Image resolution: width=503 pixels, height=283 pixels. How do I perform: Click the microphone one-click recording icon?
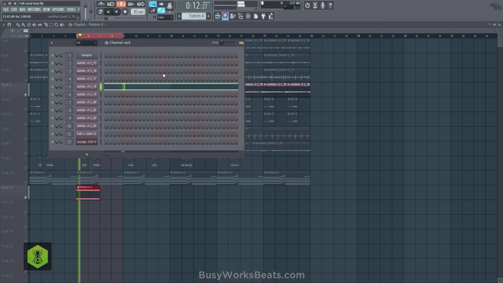[323, 6]
